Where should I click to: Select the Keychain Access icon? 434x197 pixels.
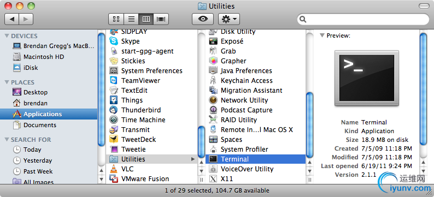(213, 80)
